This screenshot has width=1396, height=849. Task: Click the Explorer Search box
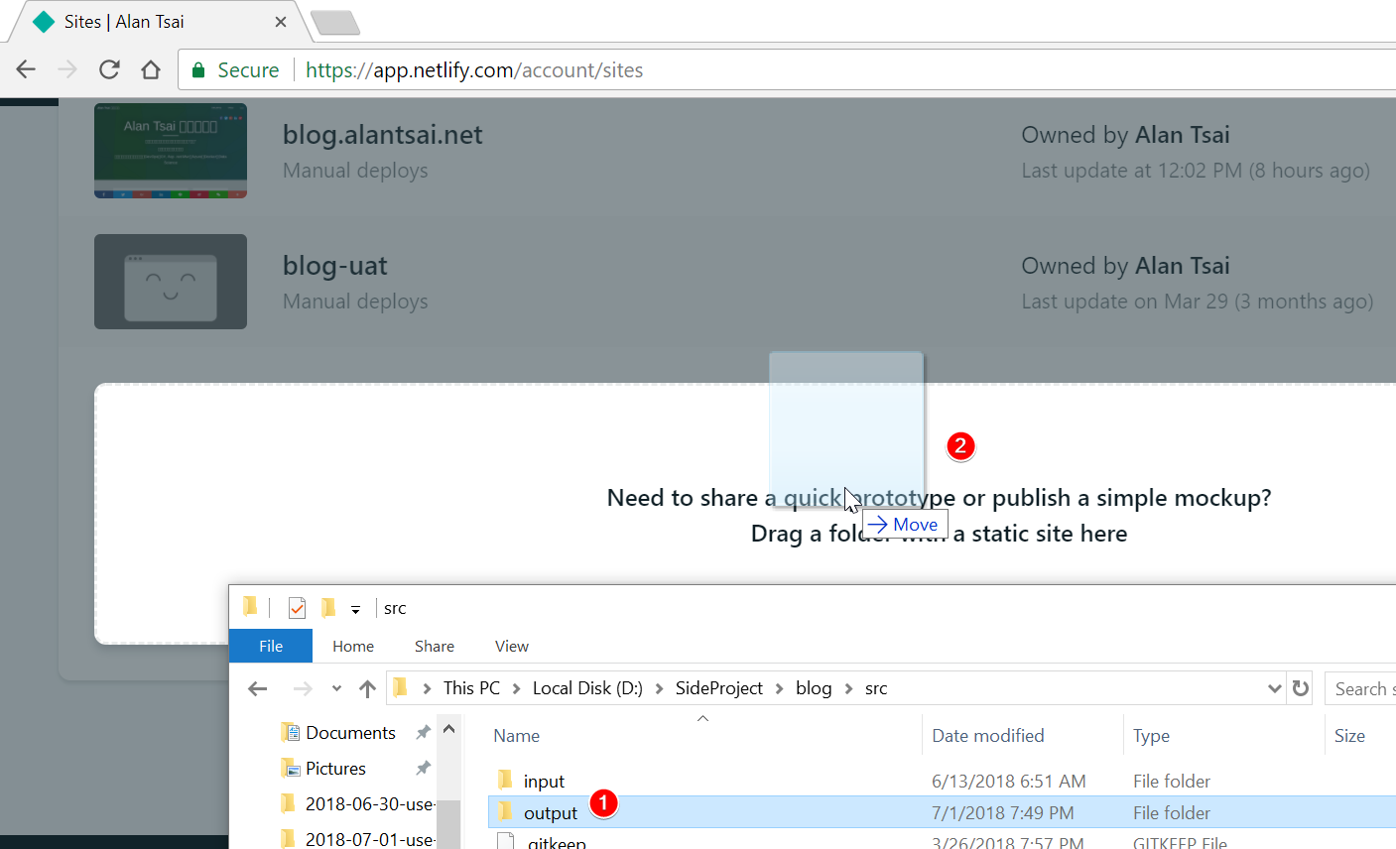coord(1360,688)
